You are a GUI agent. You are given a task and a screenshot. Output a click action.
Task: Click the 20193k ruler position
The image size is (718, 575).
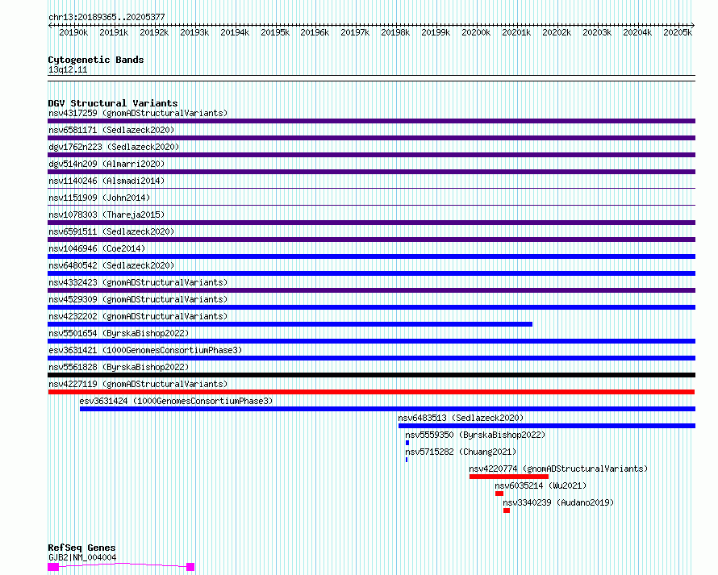pos(194,32)
